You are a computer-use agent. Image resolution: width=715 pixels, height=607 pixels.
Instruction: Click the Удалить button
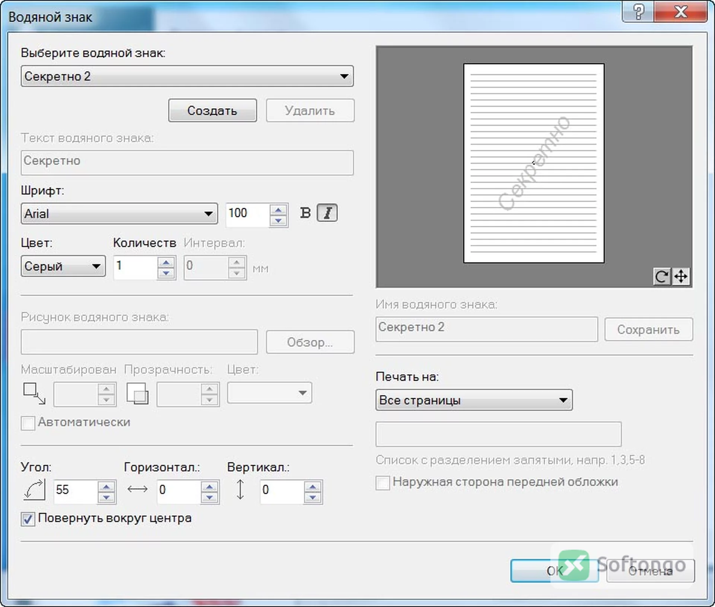(x=310, y=111)
